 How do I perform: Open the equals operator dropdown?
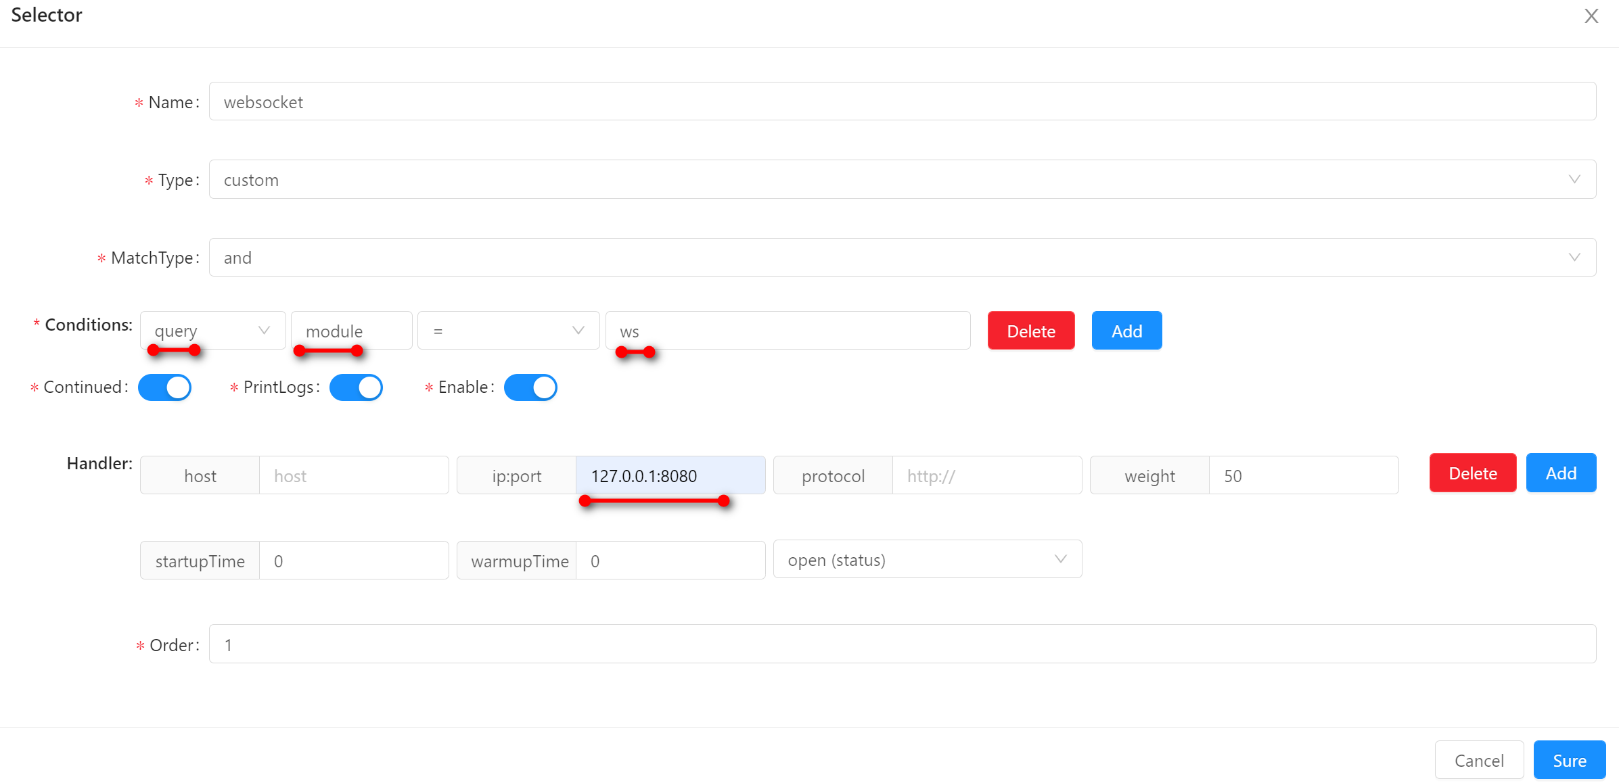tap(508, 331)
